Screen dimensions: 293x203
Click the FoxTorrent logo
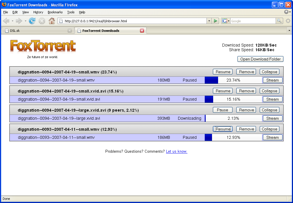tap(43, 46)
